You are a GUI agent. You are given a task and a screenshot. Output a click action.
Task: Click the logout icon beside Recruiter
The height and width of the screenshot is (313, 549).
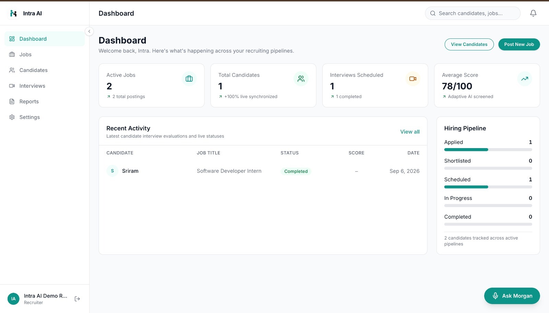coord(77,299)
